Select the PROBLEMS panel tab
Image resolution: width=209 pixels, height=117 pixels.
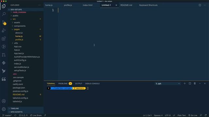coord(63,84)
